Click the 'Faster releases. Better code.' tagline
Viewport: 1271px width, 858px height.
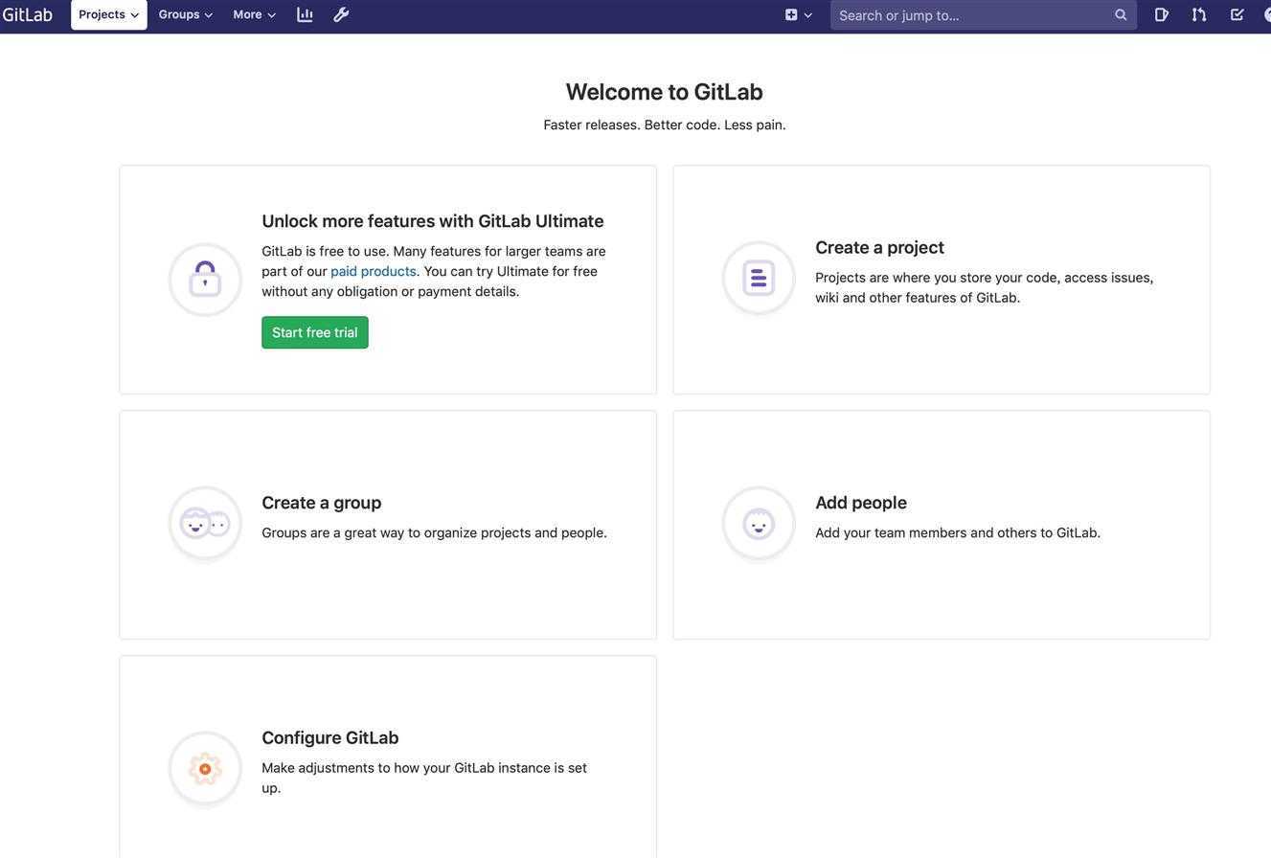click(x=665, y=124)
